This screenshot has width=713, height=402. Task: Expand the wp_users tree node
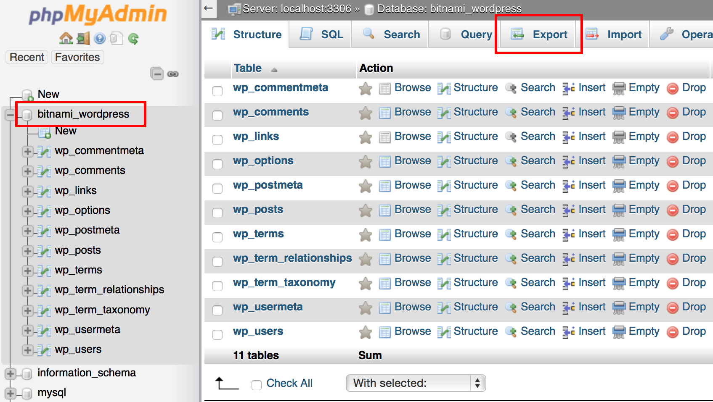click(x=27, y=349)
